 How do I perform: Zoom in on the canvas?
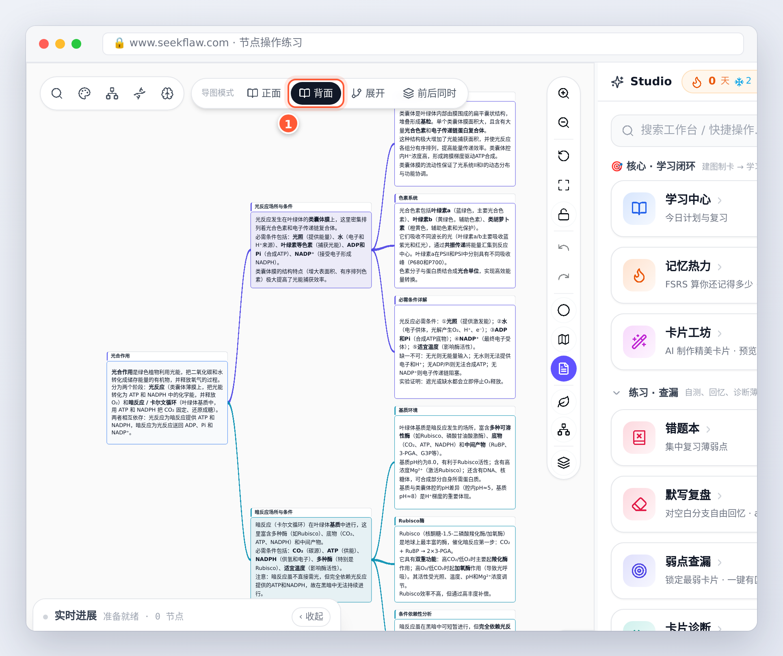564,93
